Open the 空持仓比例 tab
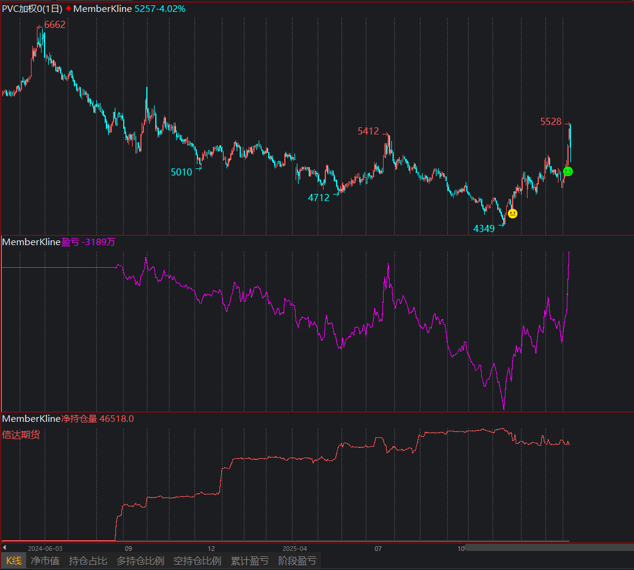The height and width of the screenshot is (570, 634). tap(197, 560)
